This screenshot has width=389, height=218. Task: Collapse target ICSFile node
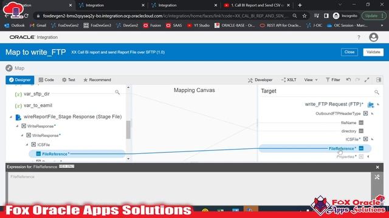[373, 139]
